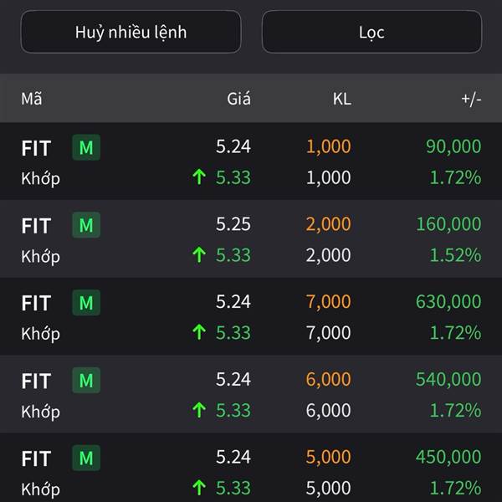502x502 pixels.
Task: Tap the Khớp status in the 450,000 order row
Action: [41, 489]
